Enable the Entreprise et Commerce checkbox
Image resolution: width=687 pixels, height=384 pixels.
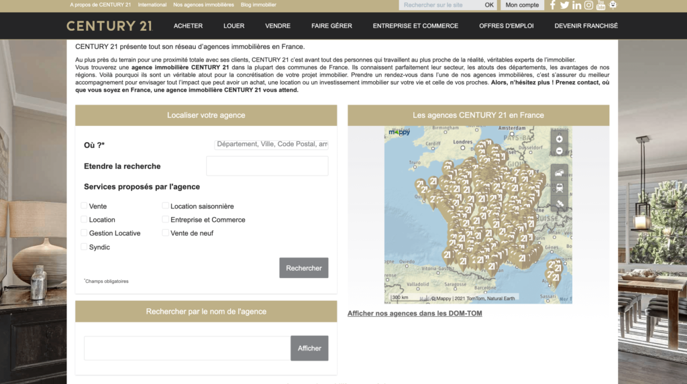[x=165, y=219]
